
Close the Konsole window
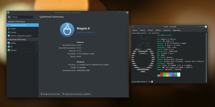click(x=206, y=27)
